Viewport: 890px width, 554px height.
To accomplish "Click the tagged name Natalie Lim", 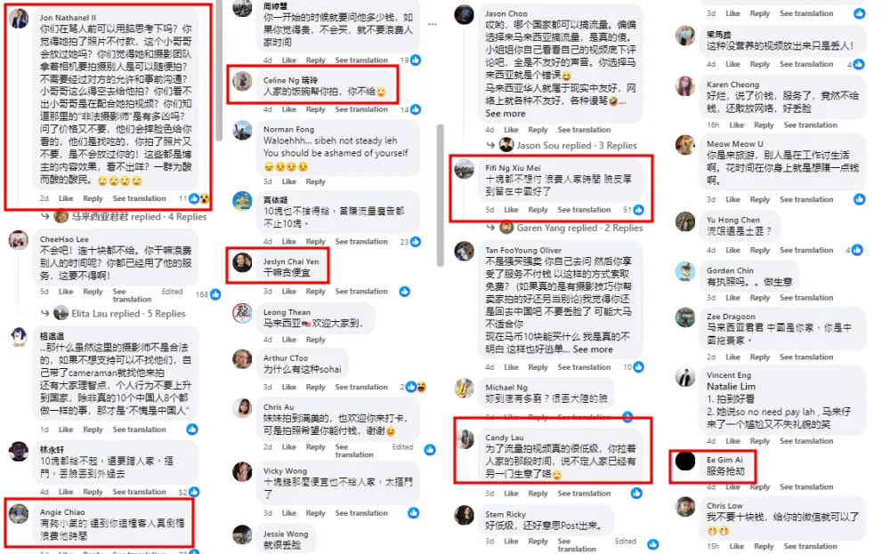I will point(731,387).
